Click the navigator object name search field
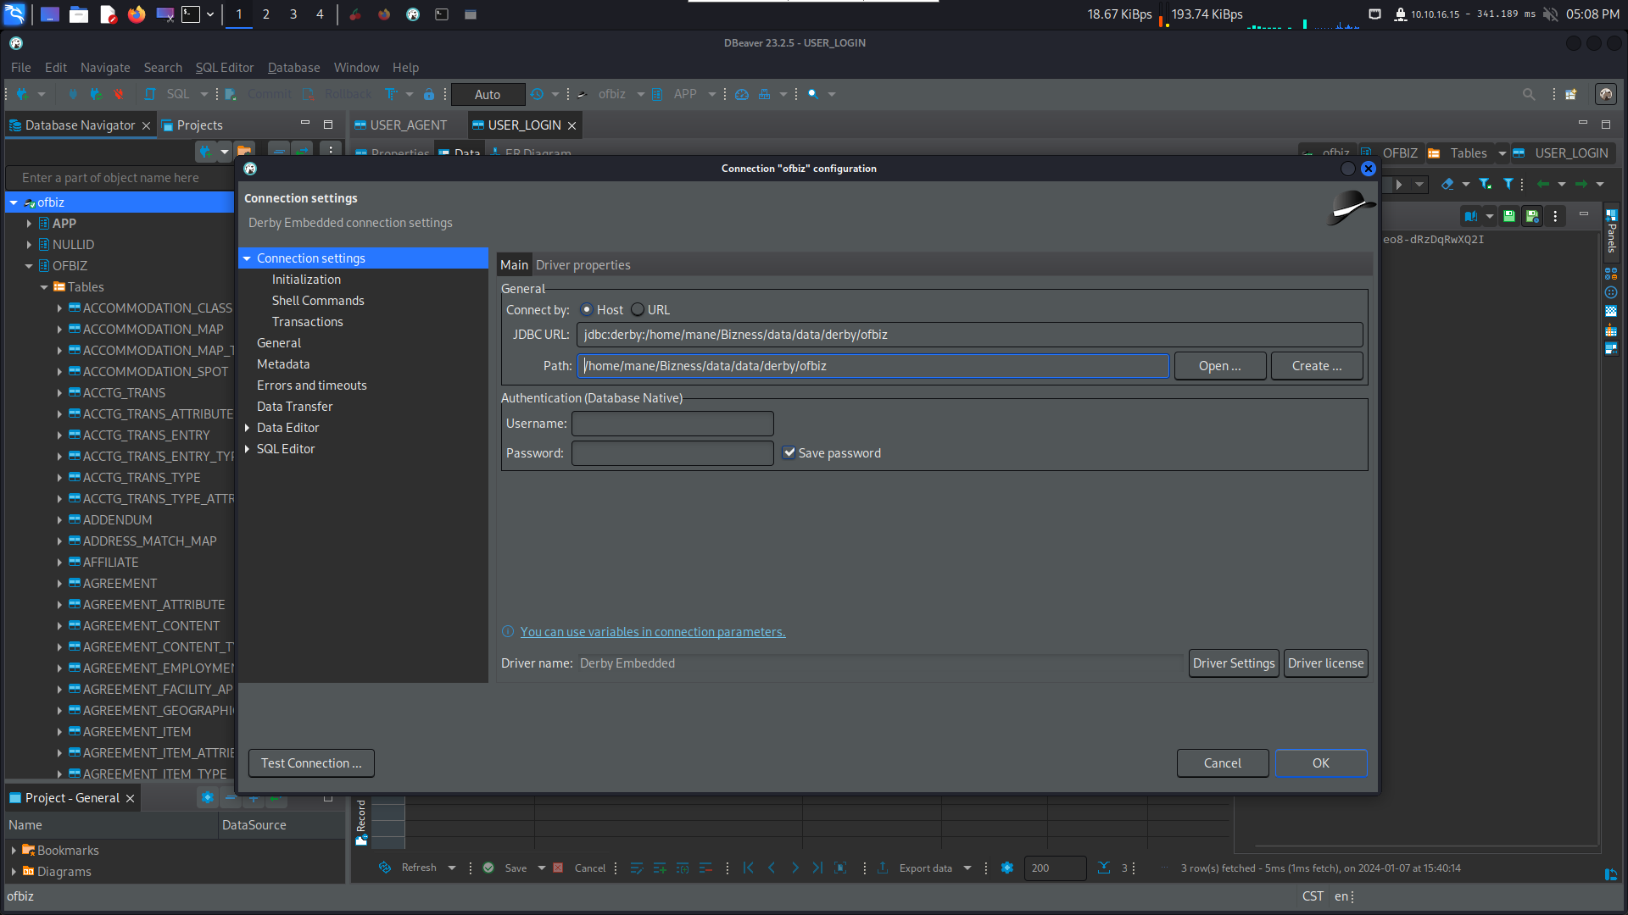The width and height of the screenshot is (1628, 915). (x=120, y=178)
